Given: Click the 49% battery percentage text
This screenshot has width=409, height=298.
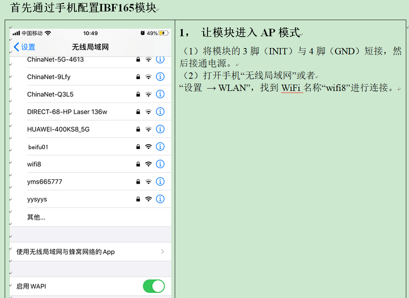Looking at the screenshot, I should (152, 33).
